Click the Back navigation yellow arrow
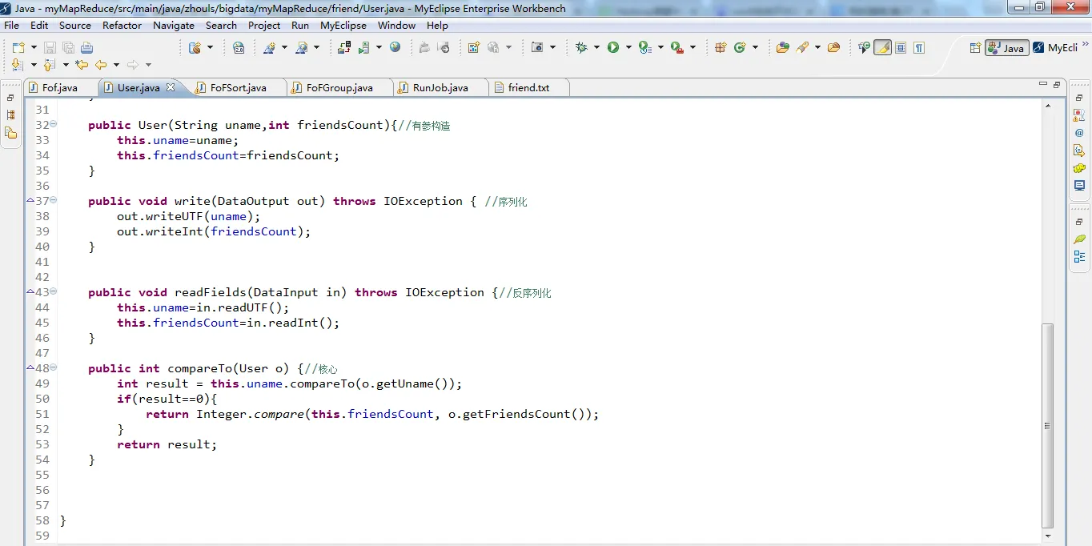 tap(101, 65)
